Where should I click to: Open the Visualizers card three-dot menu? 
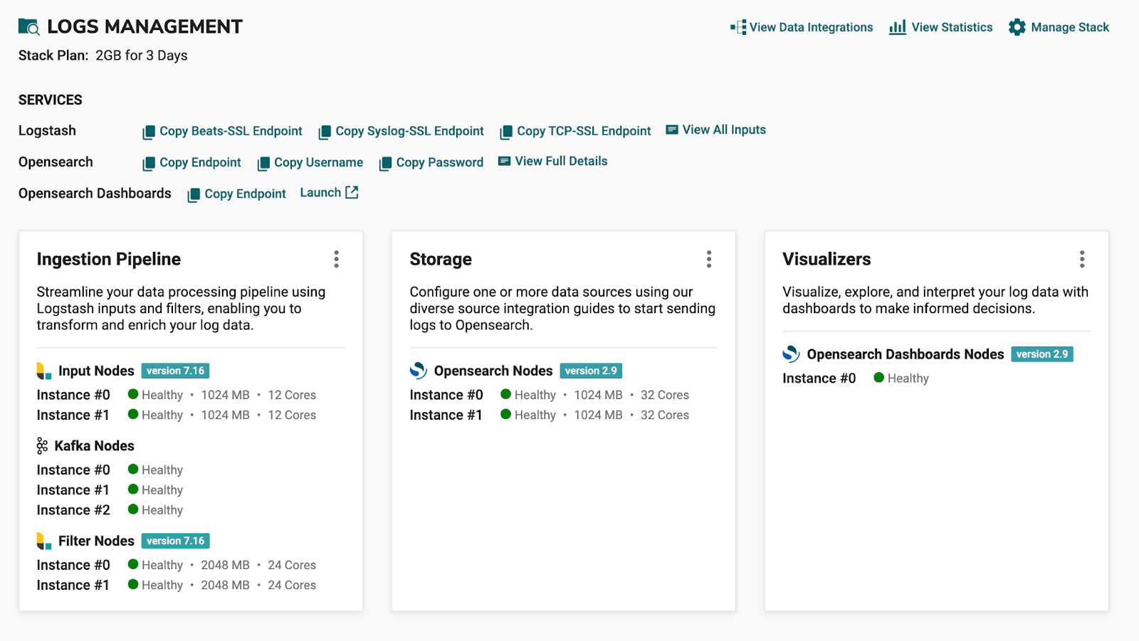tap(1081, 259)
